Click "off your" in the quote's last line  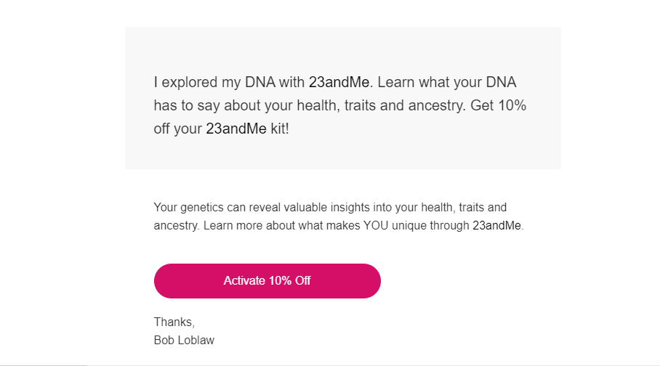pos(177,129)
